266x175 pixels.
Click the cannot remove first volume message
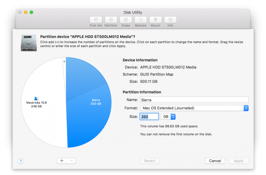pyautogui.click(x=176, y=134)
